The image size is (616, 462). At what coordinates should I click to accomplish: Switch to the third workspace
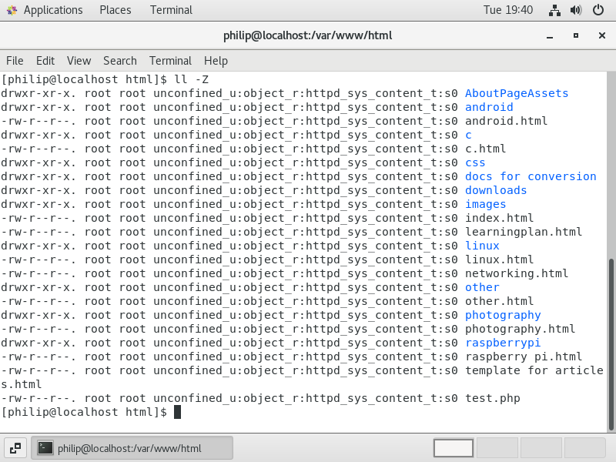tap(541, 448)
